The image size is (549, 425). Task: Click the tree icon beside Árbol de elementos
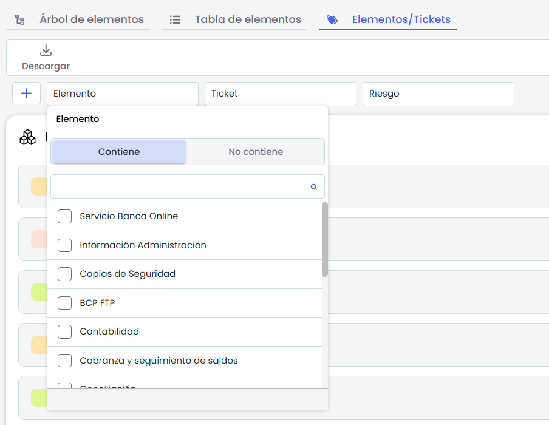(x=20, y=20)
